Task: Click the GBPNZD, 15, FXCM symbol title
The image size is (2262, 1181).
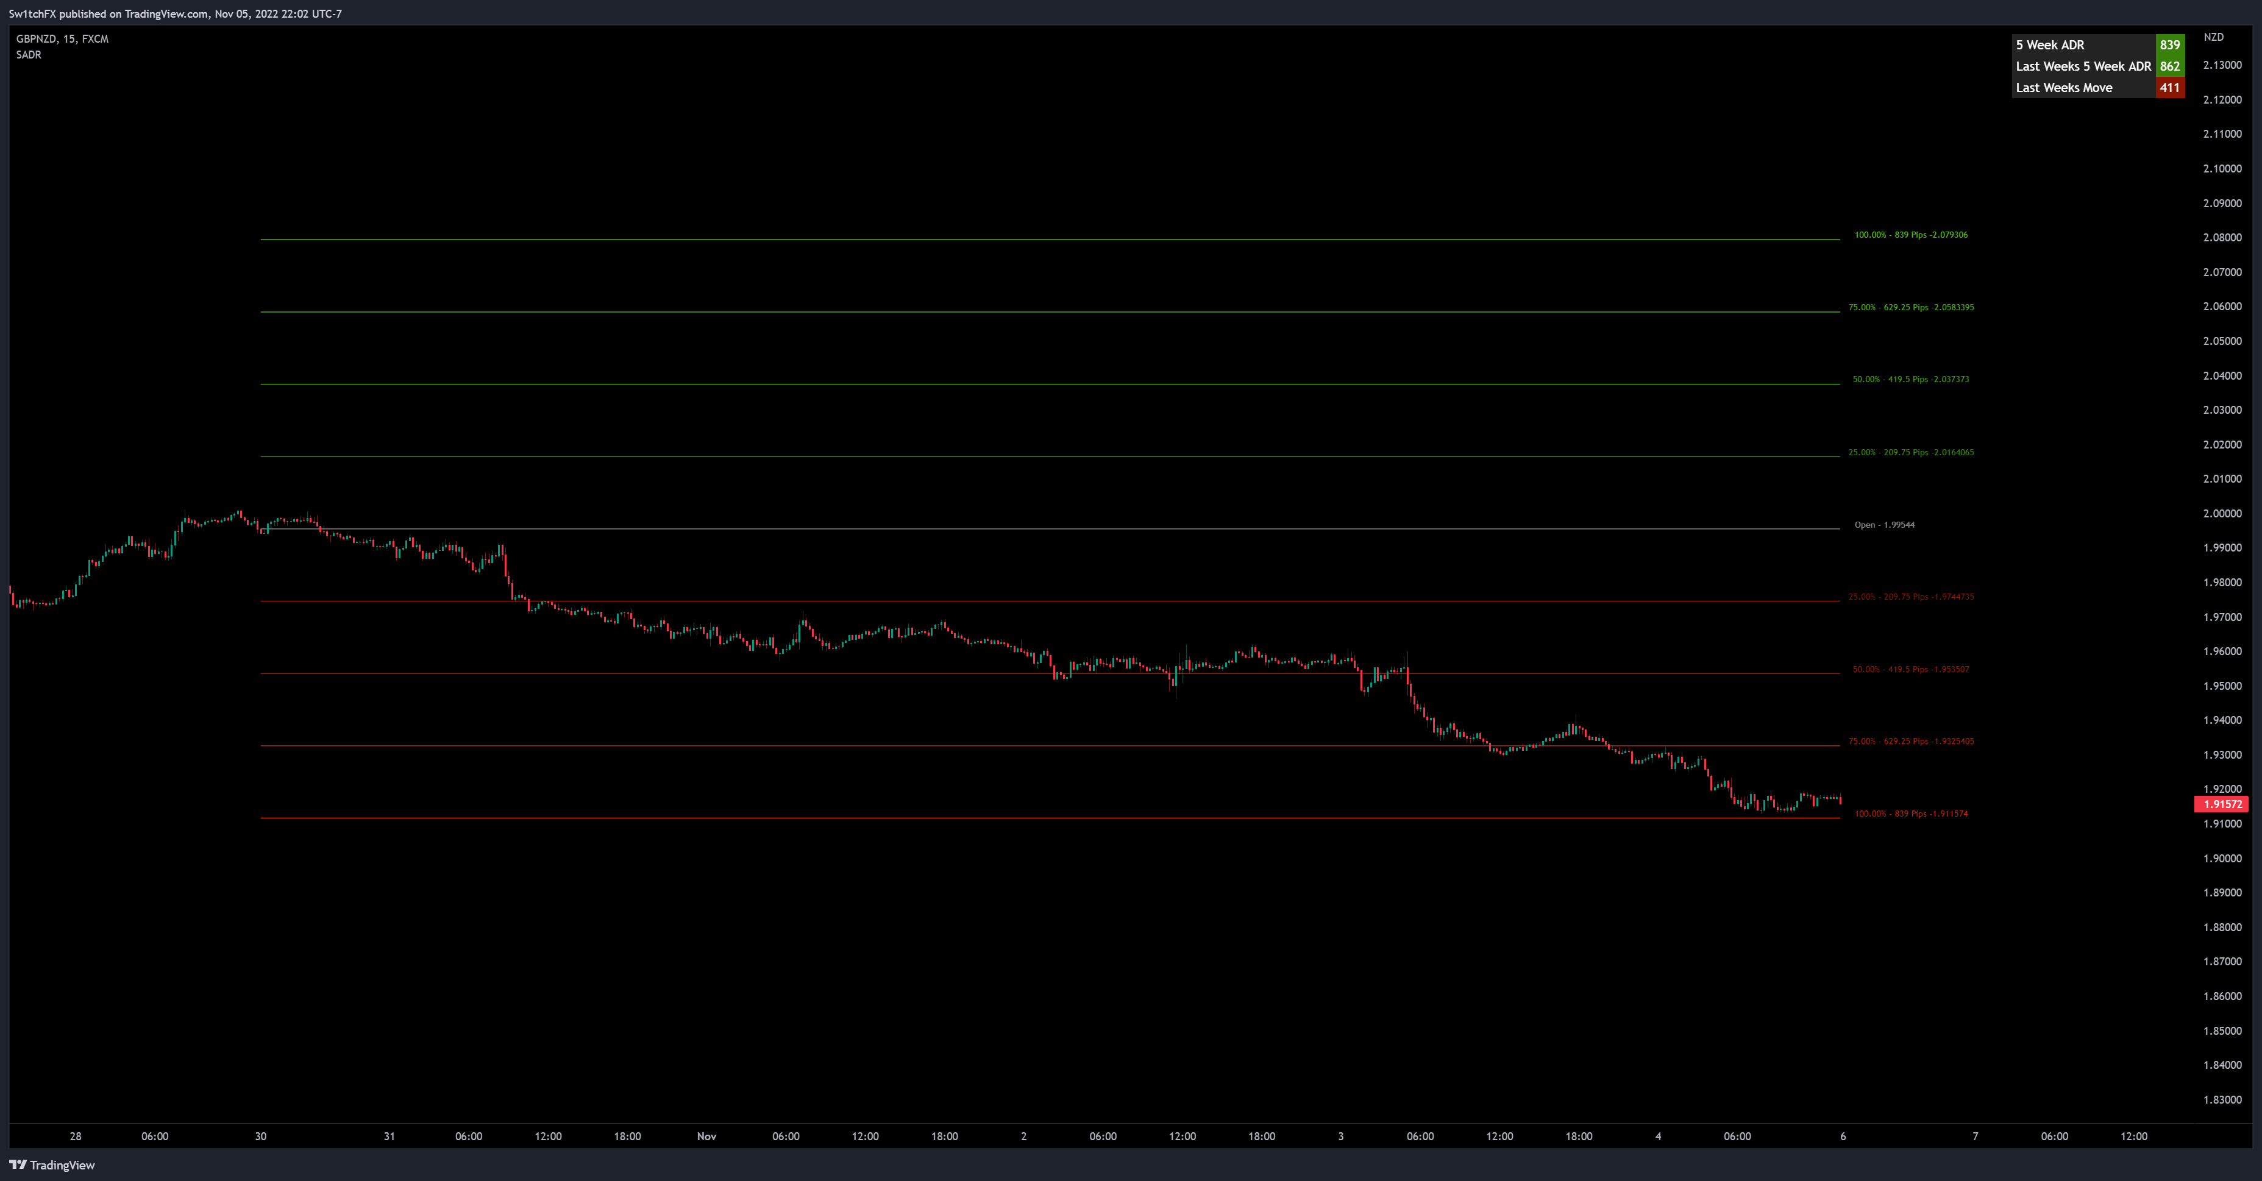Action: tap(62, 38)
